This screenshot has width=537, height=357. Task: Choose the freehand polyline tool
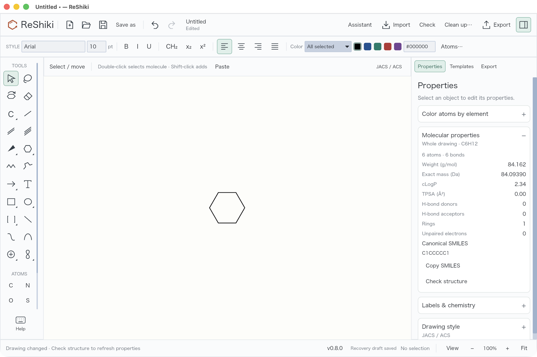[x=28, y=166]
